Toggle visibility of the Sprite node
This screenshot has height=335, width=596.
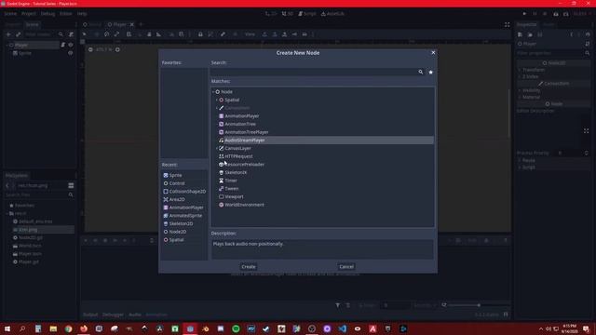[x=71, y=53]
